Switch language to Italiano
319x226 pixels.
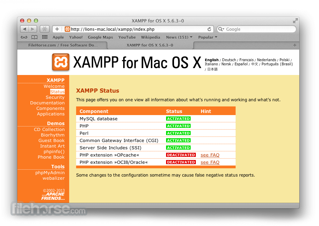point(211,64)
